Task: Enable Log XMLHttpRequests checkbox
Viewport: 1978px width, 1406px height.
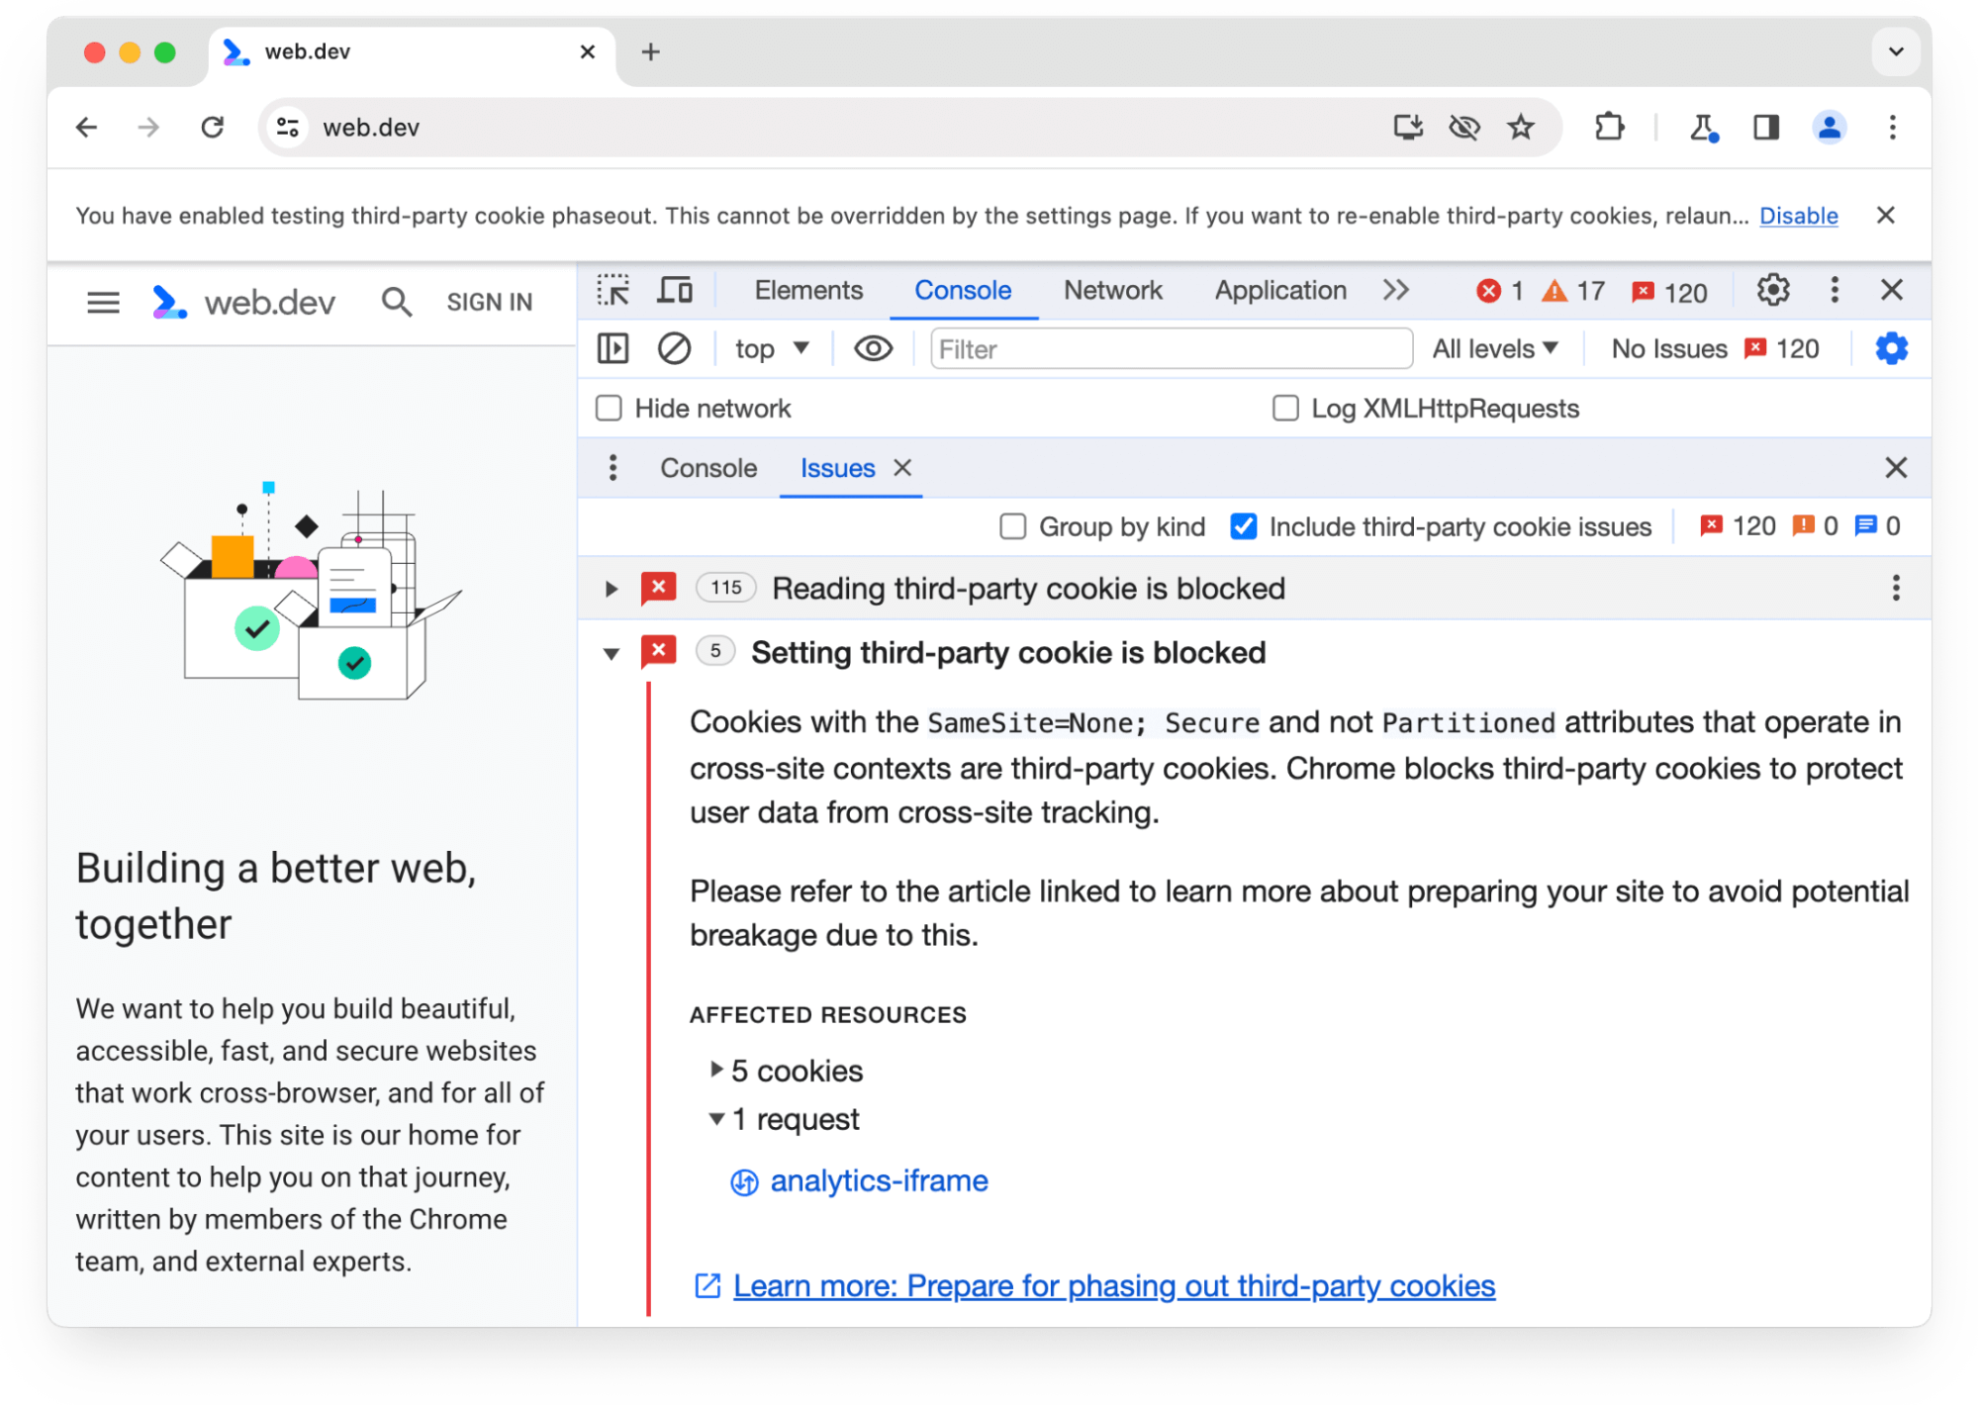Action: pos(1282,408)
